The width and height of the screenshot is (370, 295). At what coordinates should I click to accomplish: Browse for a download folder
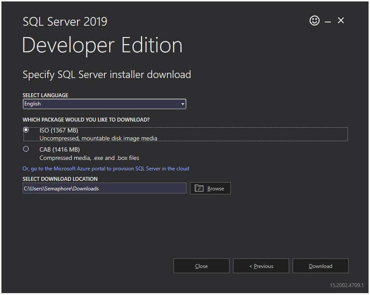click(210, 188)
